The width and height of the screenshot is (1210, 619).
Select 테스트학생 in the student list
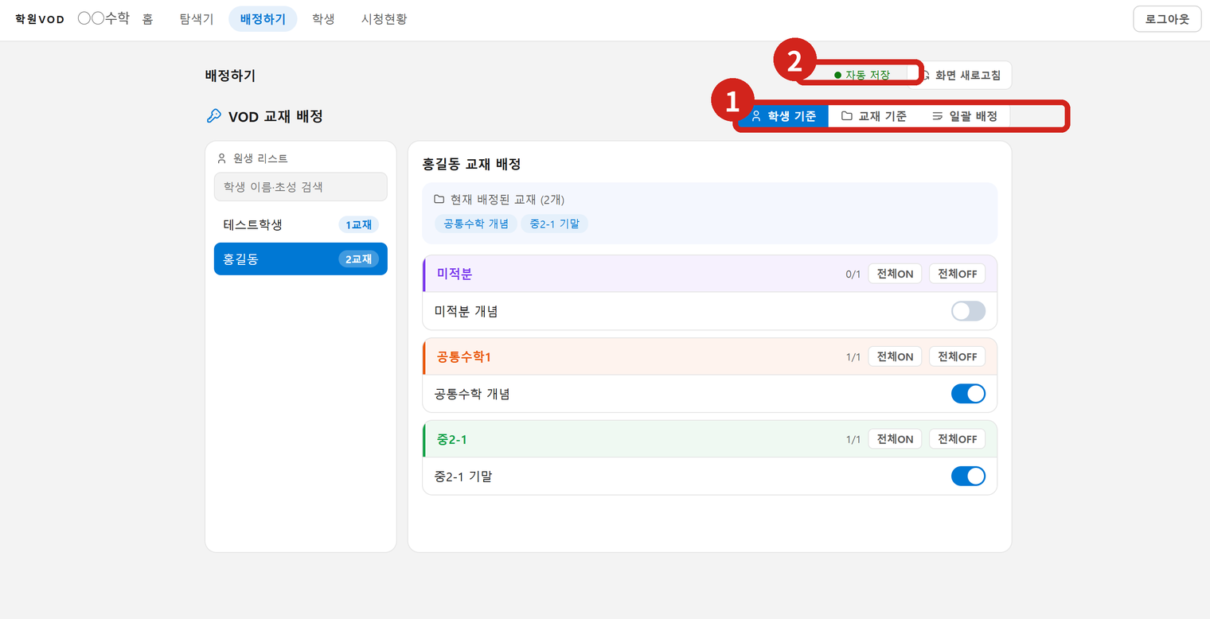[x=301, y=225]
